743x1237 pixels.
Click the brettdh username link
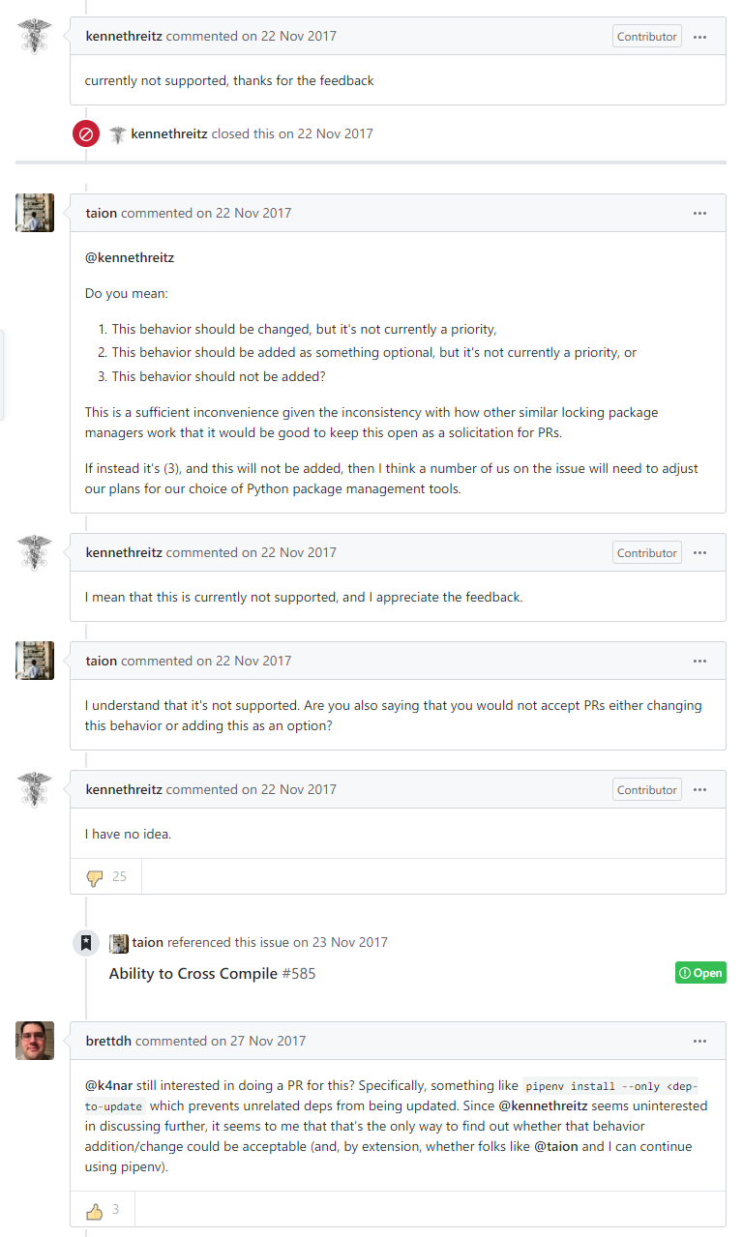click(108, 1041)
